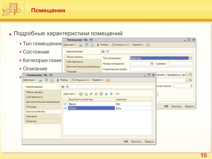Switch to Собственность tab in front window
Screen dimensions: 212x159
click(x=42, y=97)
